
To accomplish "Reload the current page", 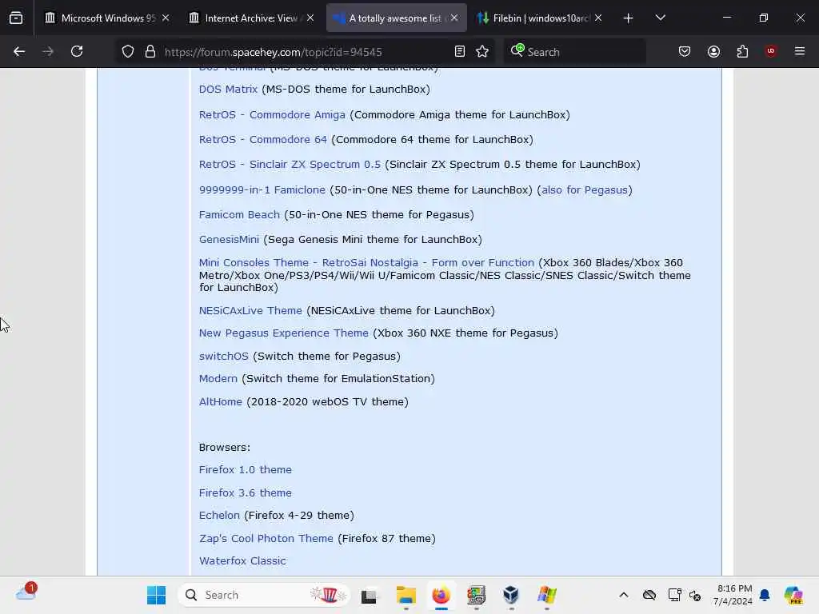I will coord(77,51).
